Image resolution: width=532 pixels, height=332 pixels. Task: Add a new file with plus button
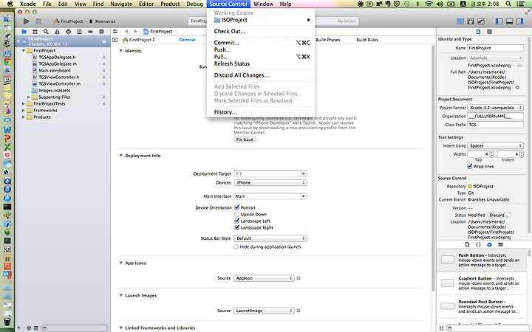[18, 328]
